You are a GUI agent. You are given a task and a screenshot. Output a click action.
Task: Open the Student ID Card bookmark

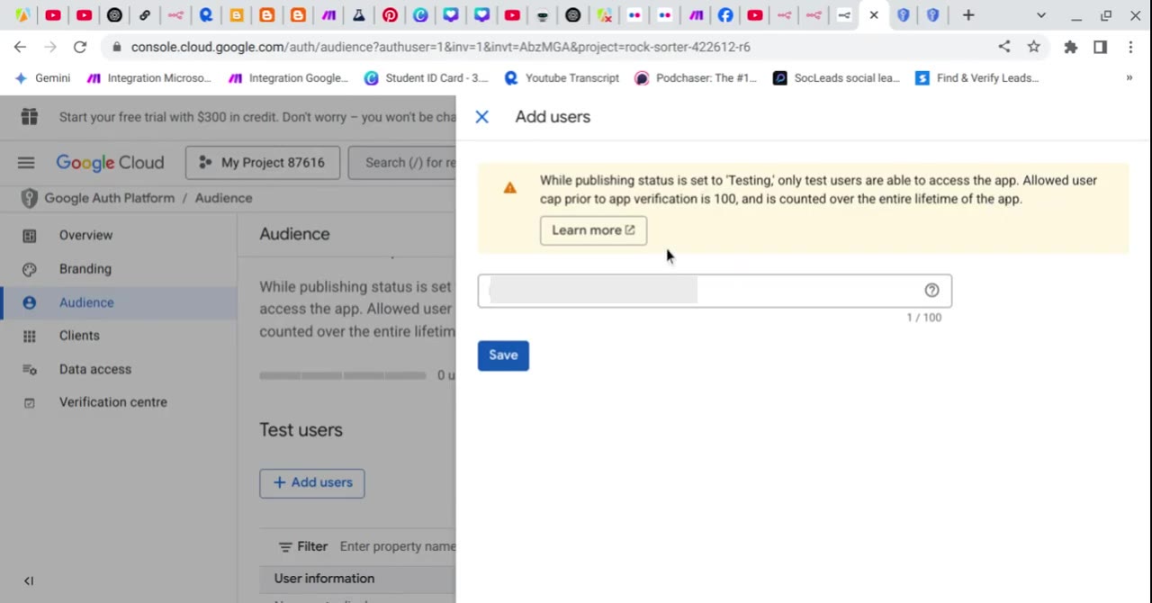click(x=427, y=78)
